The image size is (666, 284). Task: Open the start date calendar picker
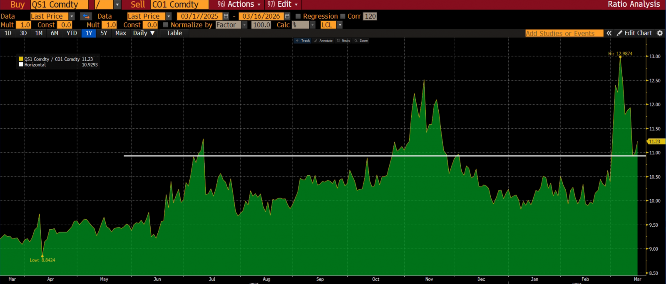pyautogui.click(x=226, y=16)
